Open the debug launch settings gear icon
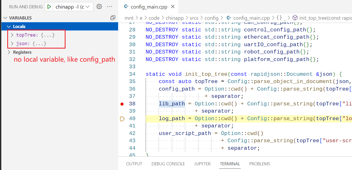 (x=99, y=6)
